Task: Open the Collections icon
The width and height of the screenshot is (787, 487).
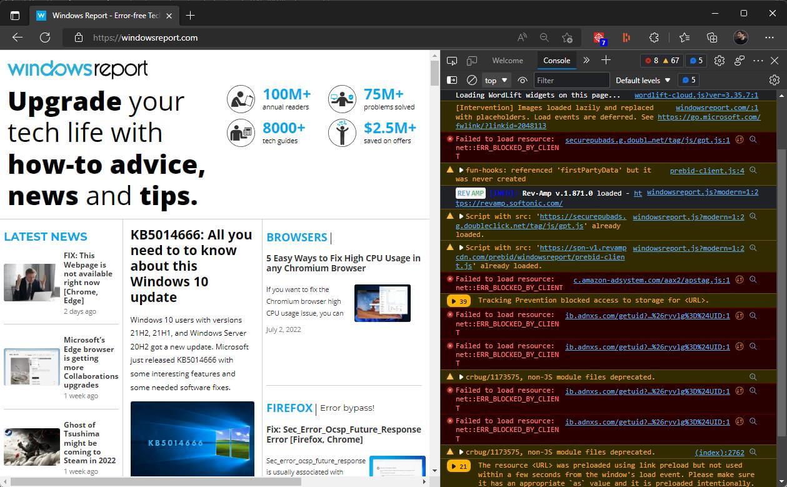Action: [x=712, y=38]
